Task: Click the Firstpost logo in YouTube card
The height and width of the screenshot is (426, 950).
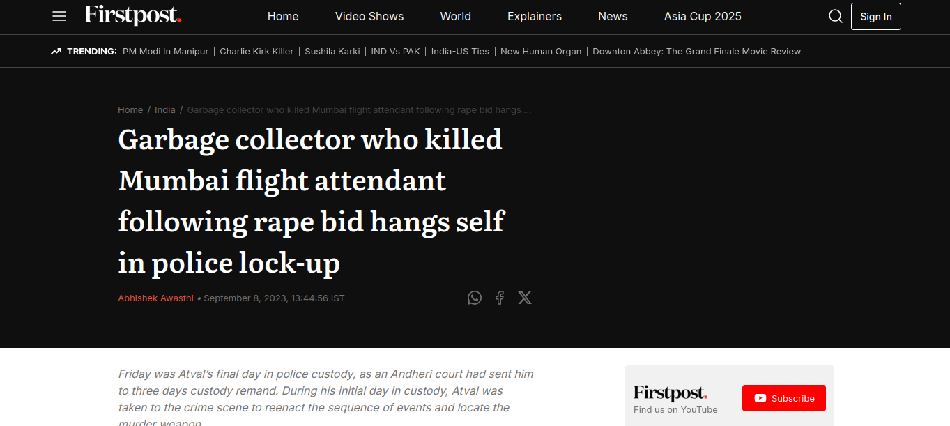Action: click(671, 393)
